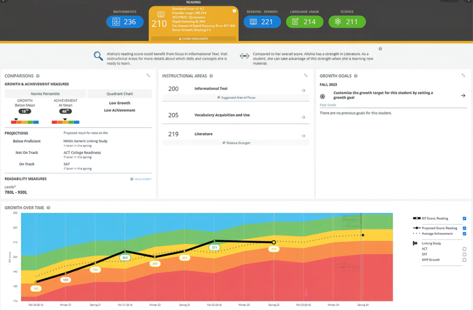Select the Norms Percentile tab

[45, 93]
